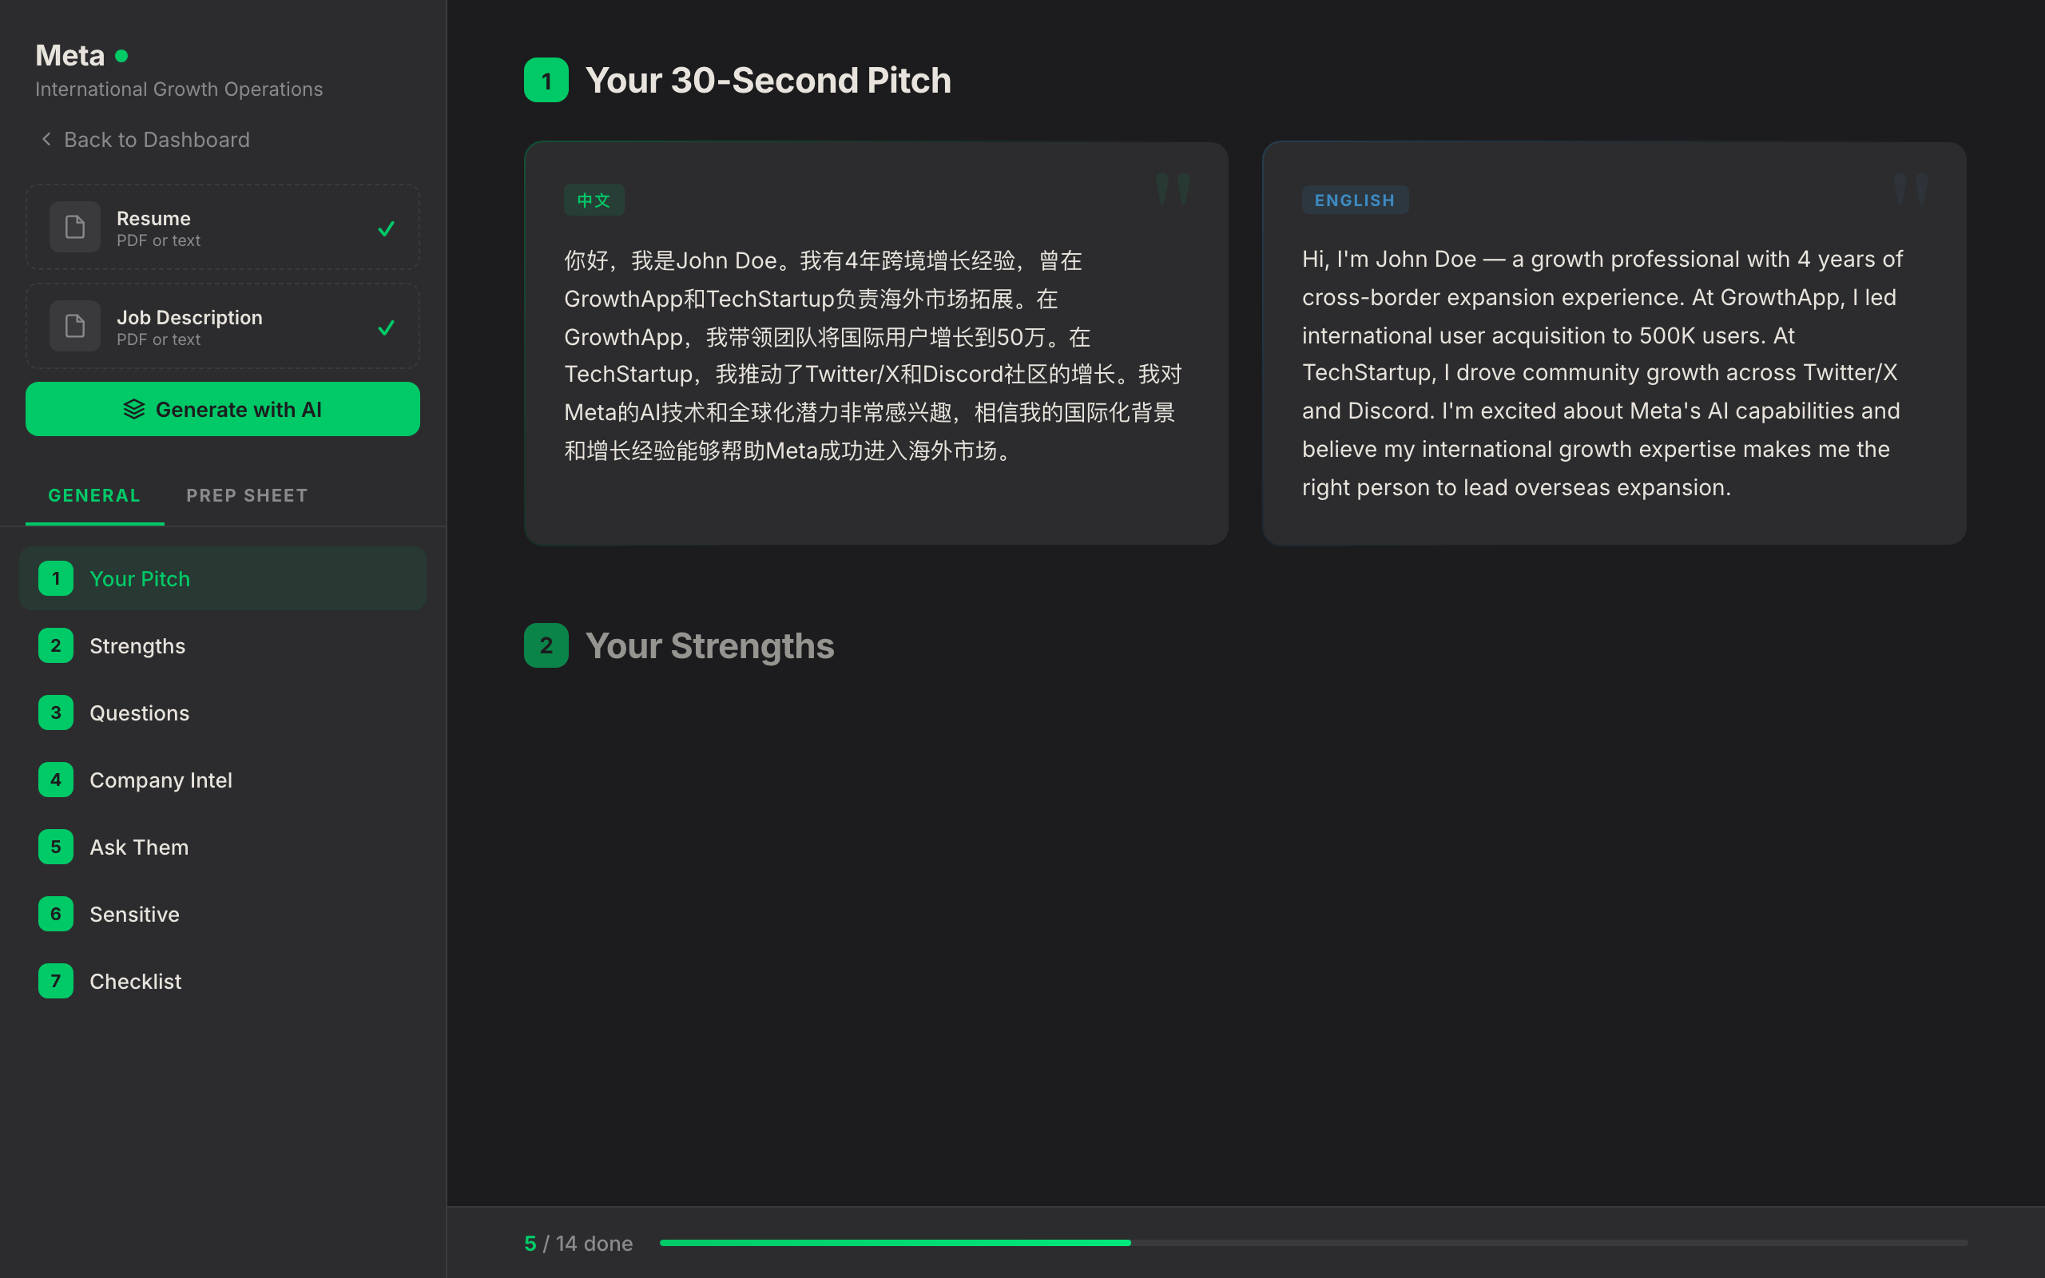Screen dimensions: 2045x1278
Task: Click number 2 badge beside Strengths
Action: (x=56, y=645)
